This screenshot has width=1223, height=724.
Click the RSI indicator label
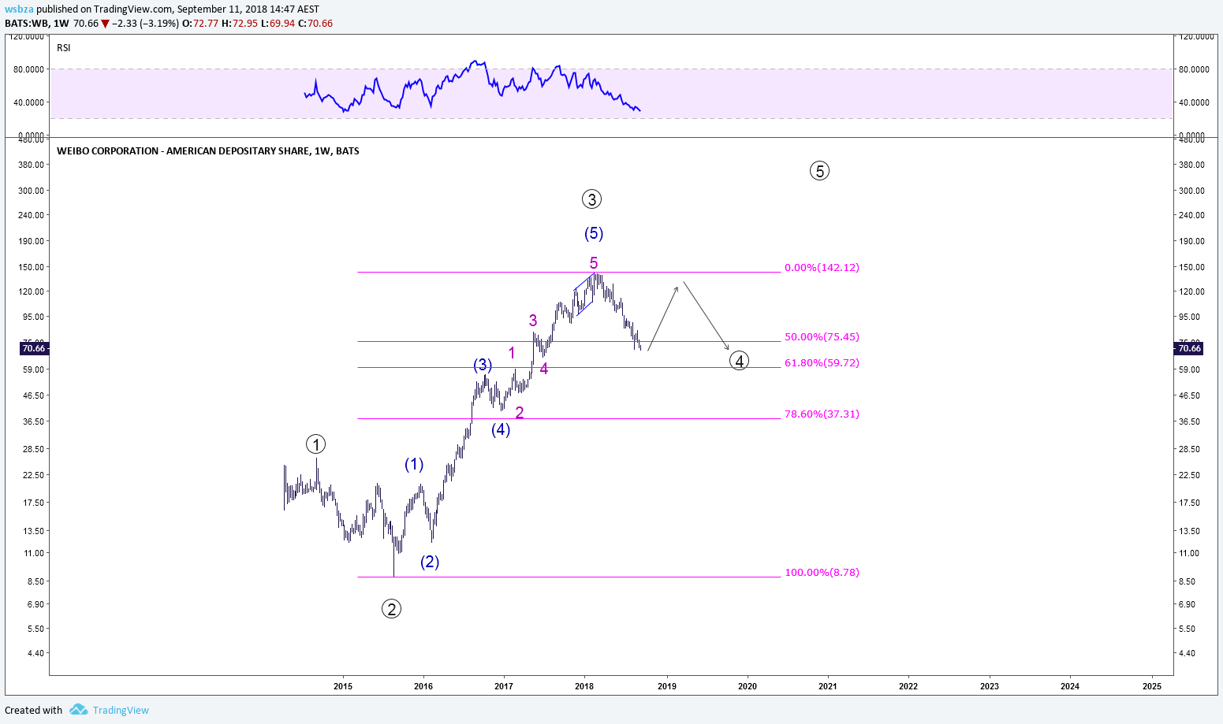pos(64,48)
